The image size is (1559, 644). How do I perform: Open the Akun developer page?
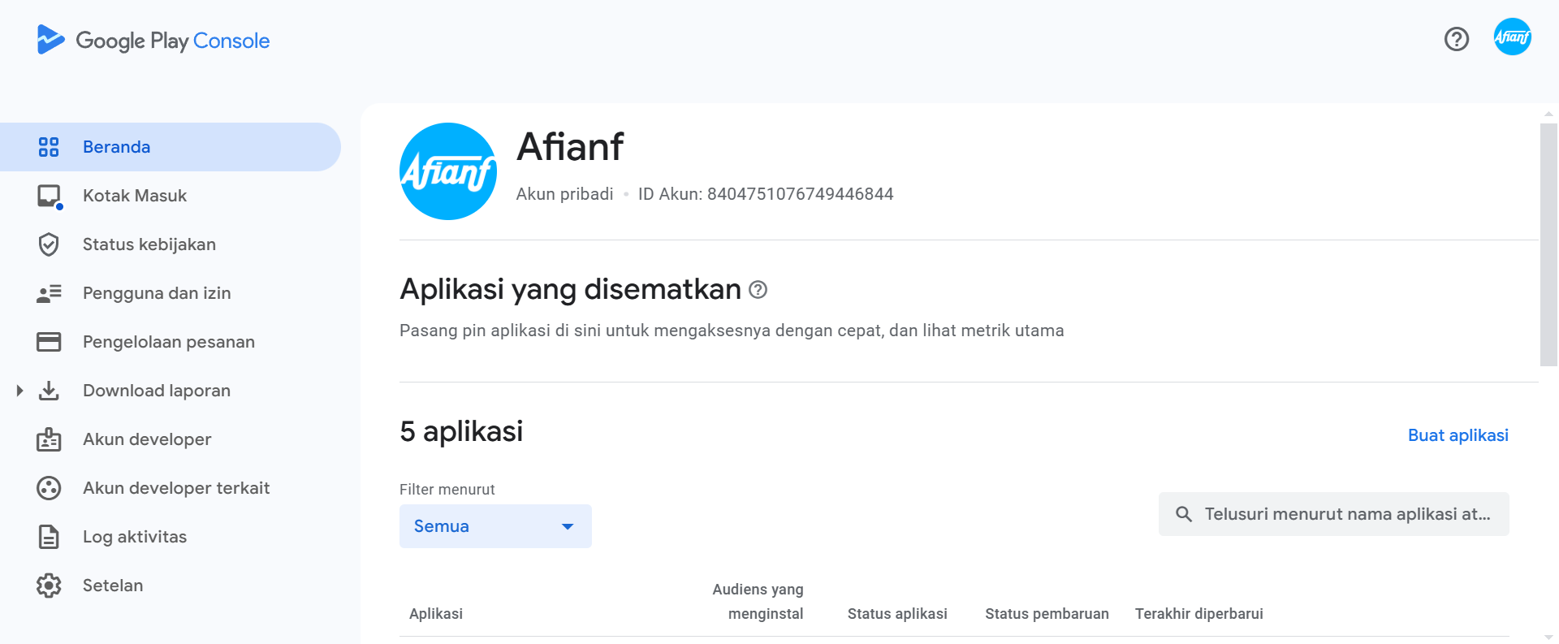(147, 439)
